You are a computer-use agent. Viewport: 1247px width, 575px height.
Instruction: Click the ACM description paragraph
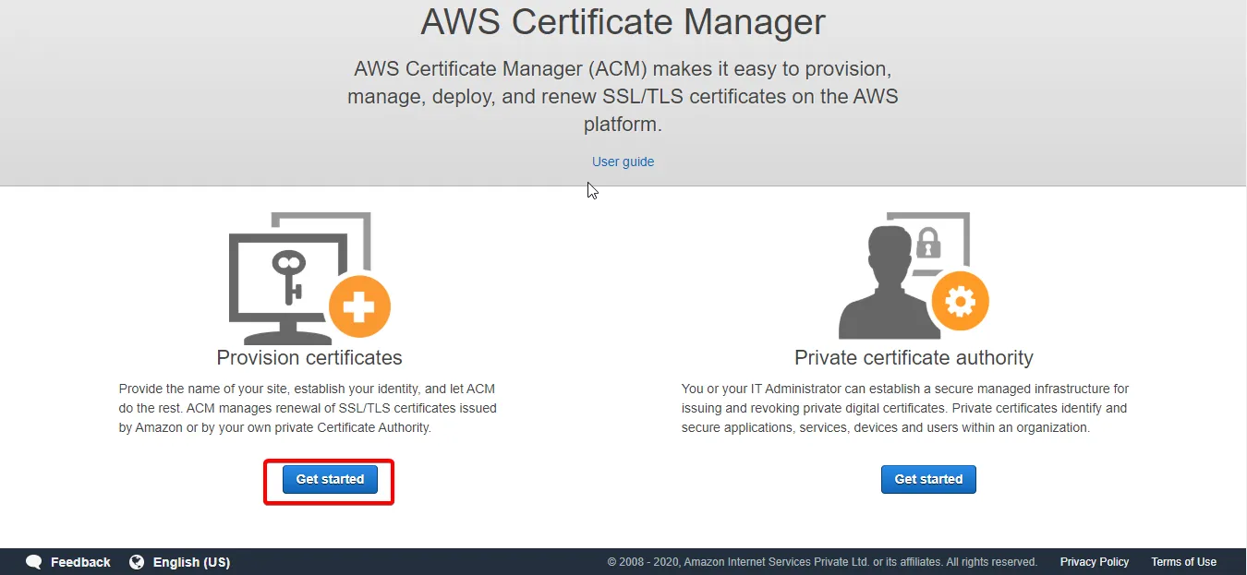click(x=623, y=96)
